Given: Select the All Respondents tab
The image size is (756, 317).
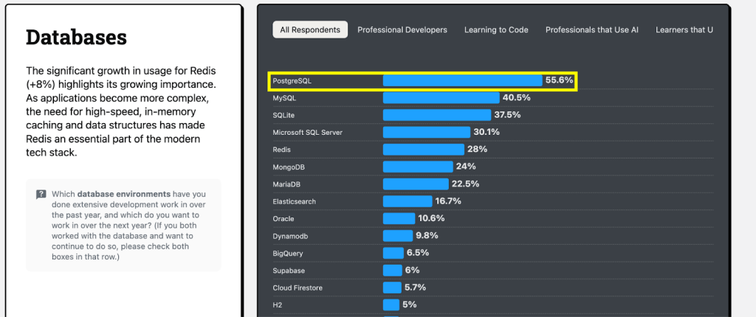Looking at the screenshot, I should point(310,29).
